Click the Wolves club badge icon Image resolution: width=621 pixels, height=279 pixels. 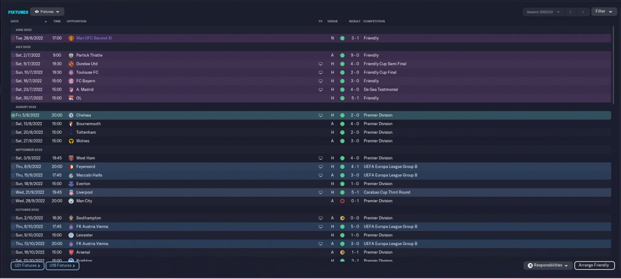(71, 141)
